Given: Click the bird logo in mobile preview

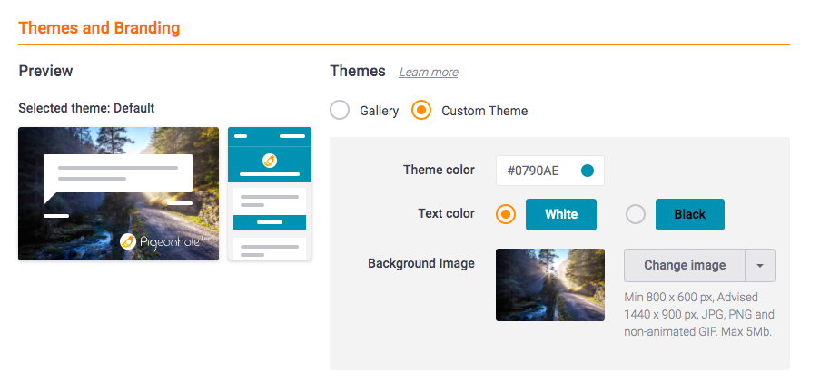Looking at the screenshot, I should coord(270,161).
